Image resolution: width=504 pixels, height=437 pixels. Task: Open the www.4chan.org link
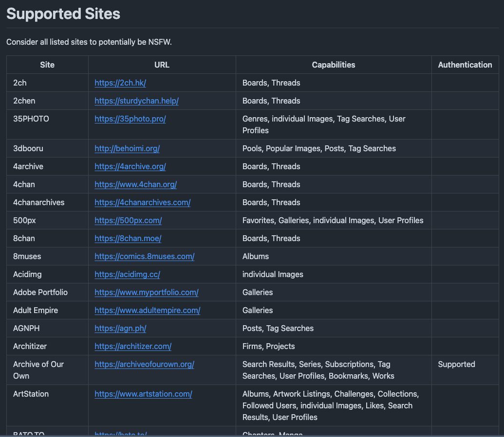pos(136,184)
